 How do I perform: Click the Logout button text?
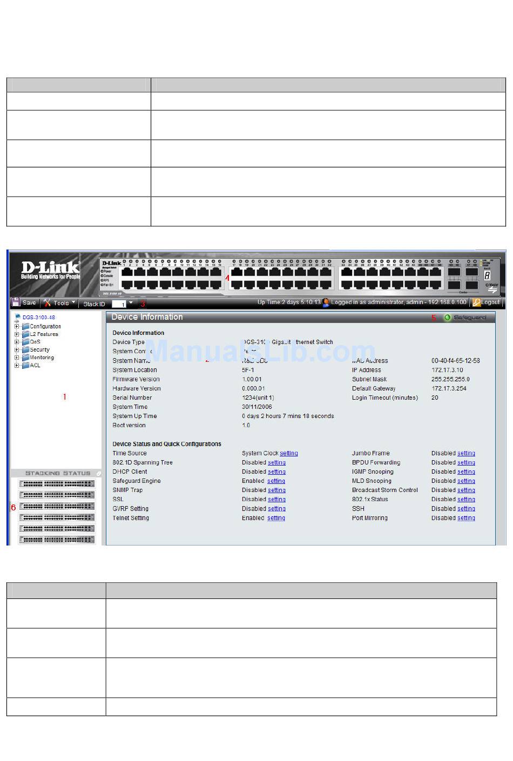[491, 302]
